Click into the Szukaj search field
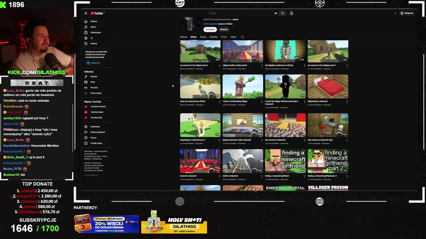This screenshot has height=239, width=426. click(240, 13)
